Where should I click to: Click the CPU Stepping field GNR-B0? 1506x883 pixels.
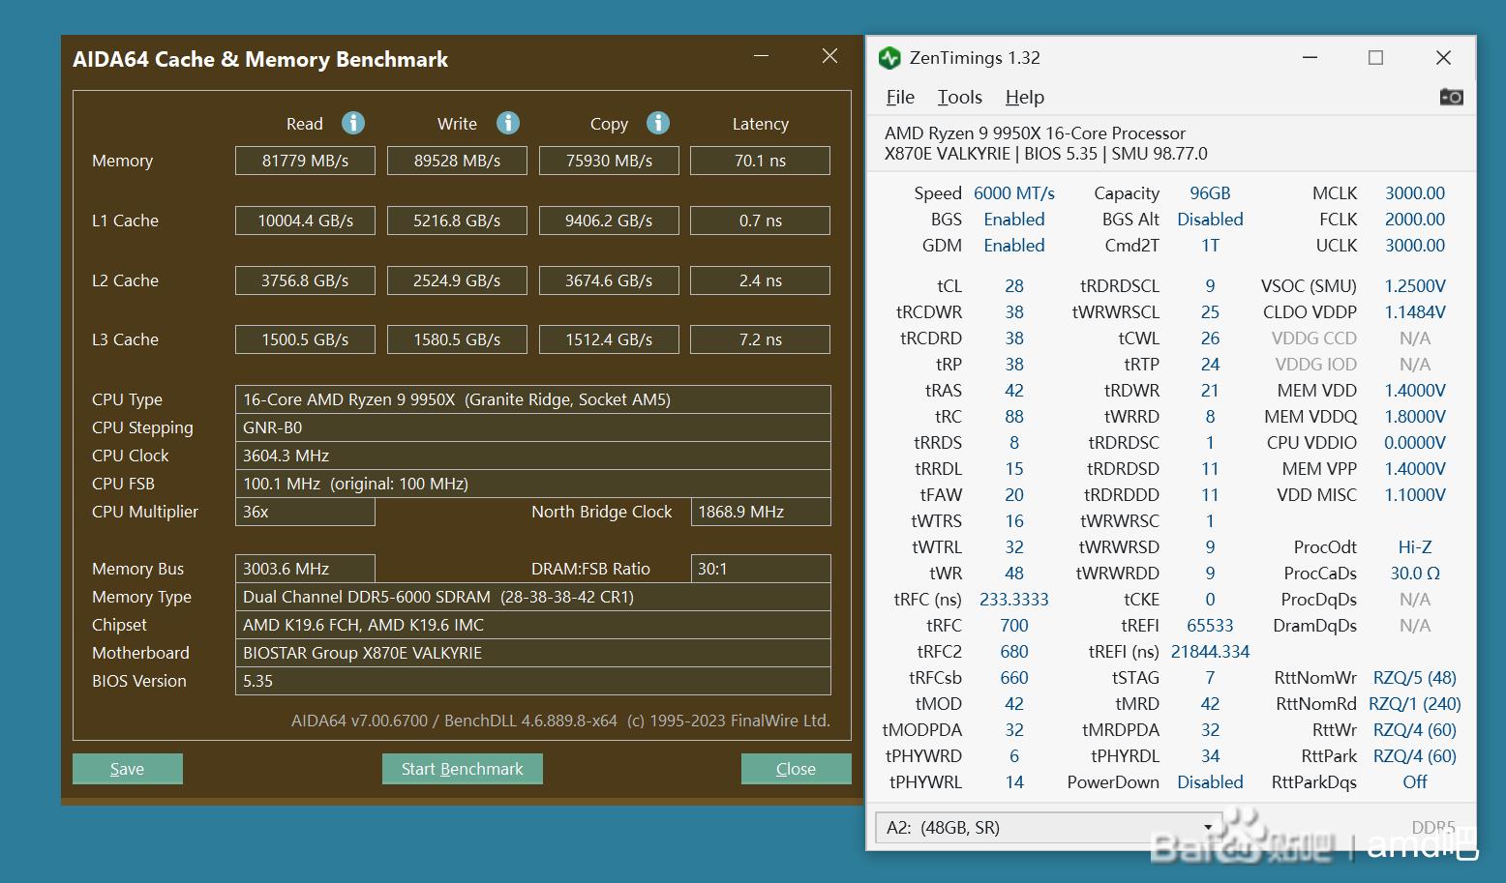click(532, 427)
